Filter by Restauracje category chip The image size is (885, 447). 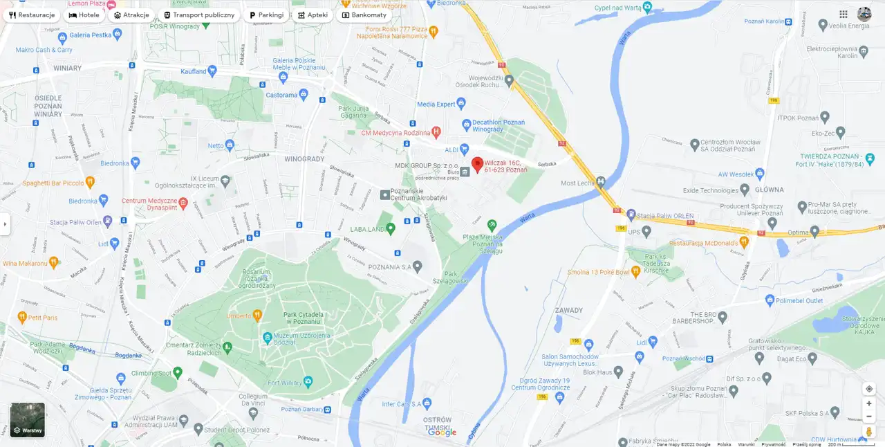tap(32, 15)
